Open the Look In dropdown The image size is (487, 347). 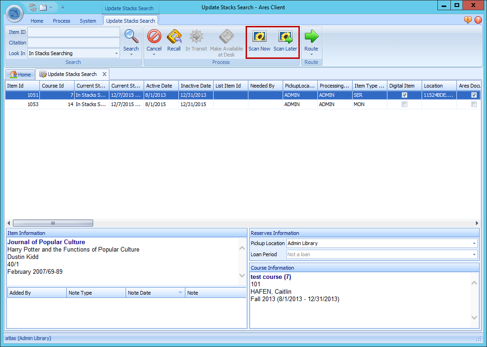116,53
